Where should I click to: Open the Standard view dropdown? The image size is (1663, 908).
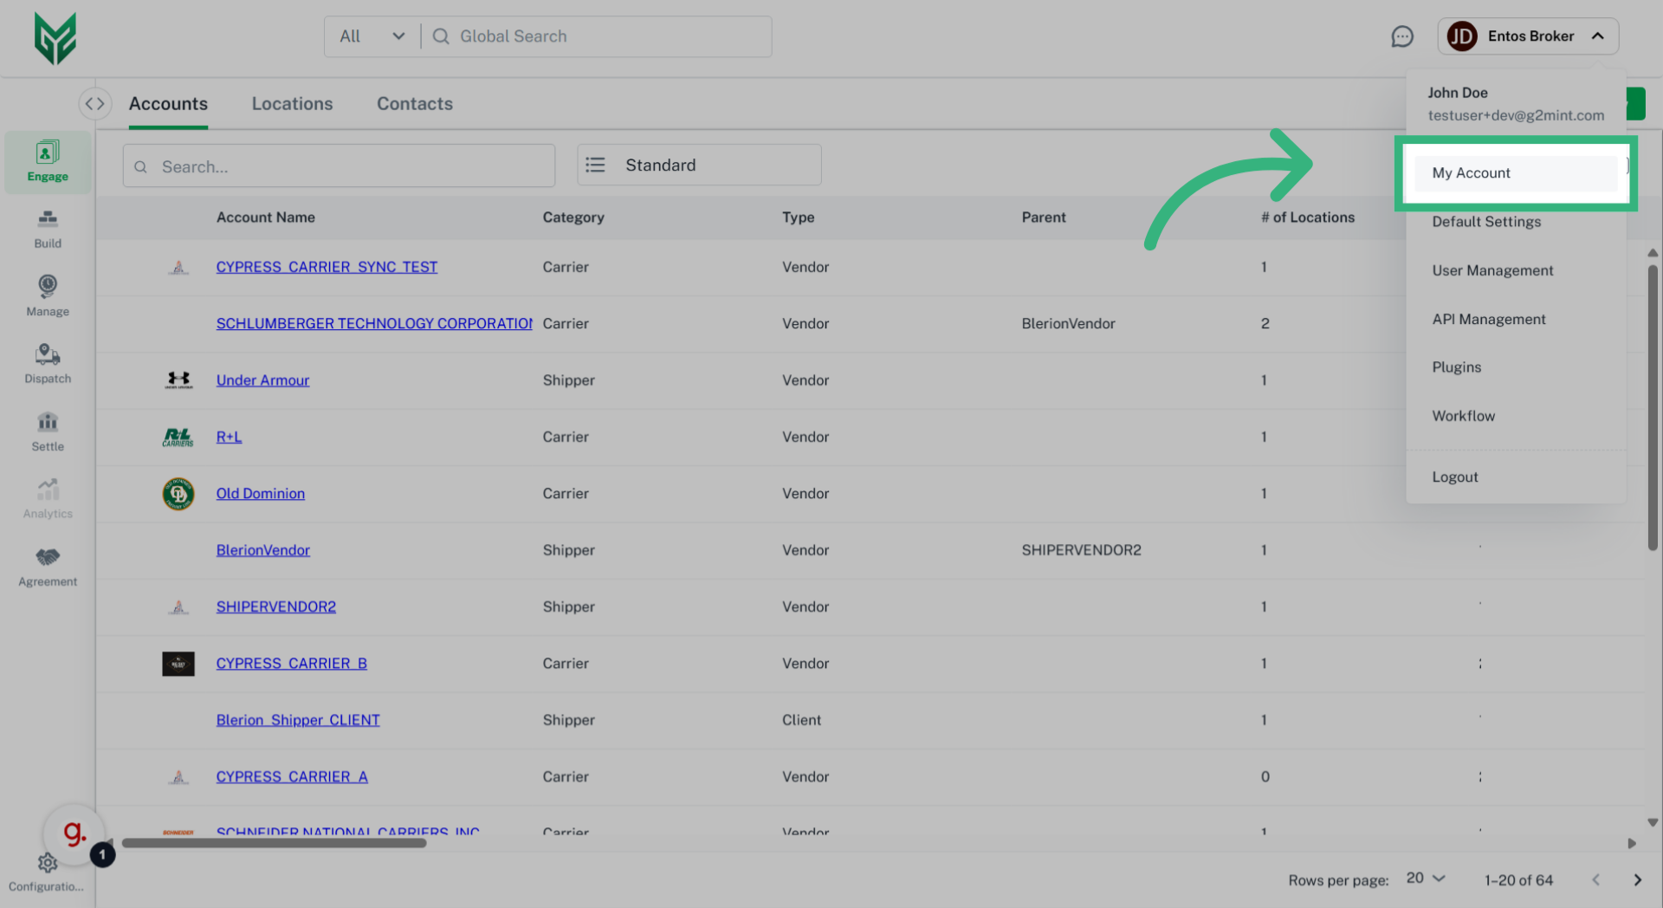pyautogui.click(x=699, y=165)
